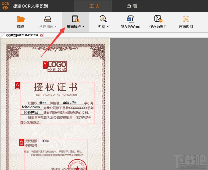Start text recognition with the 识别 command
Screen dimensions: 208x170
click(103, 22)
